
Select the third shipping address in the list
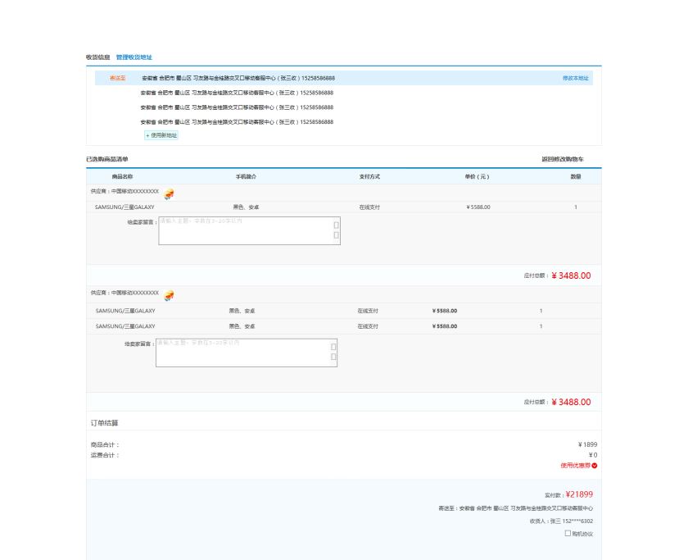point(237,107)
